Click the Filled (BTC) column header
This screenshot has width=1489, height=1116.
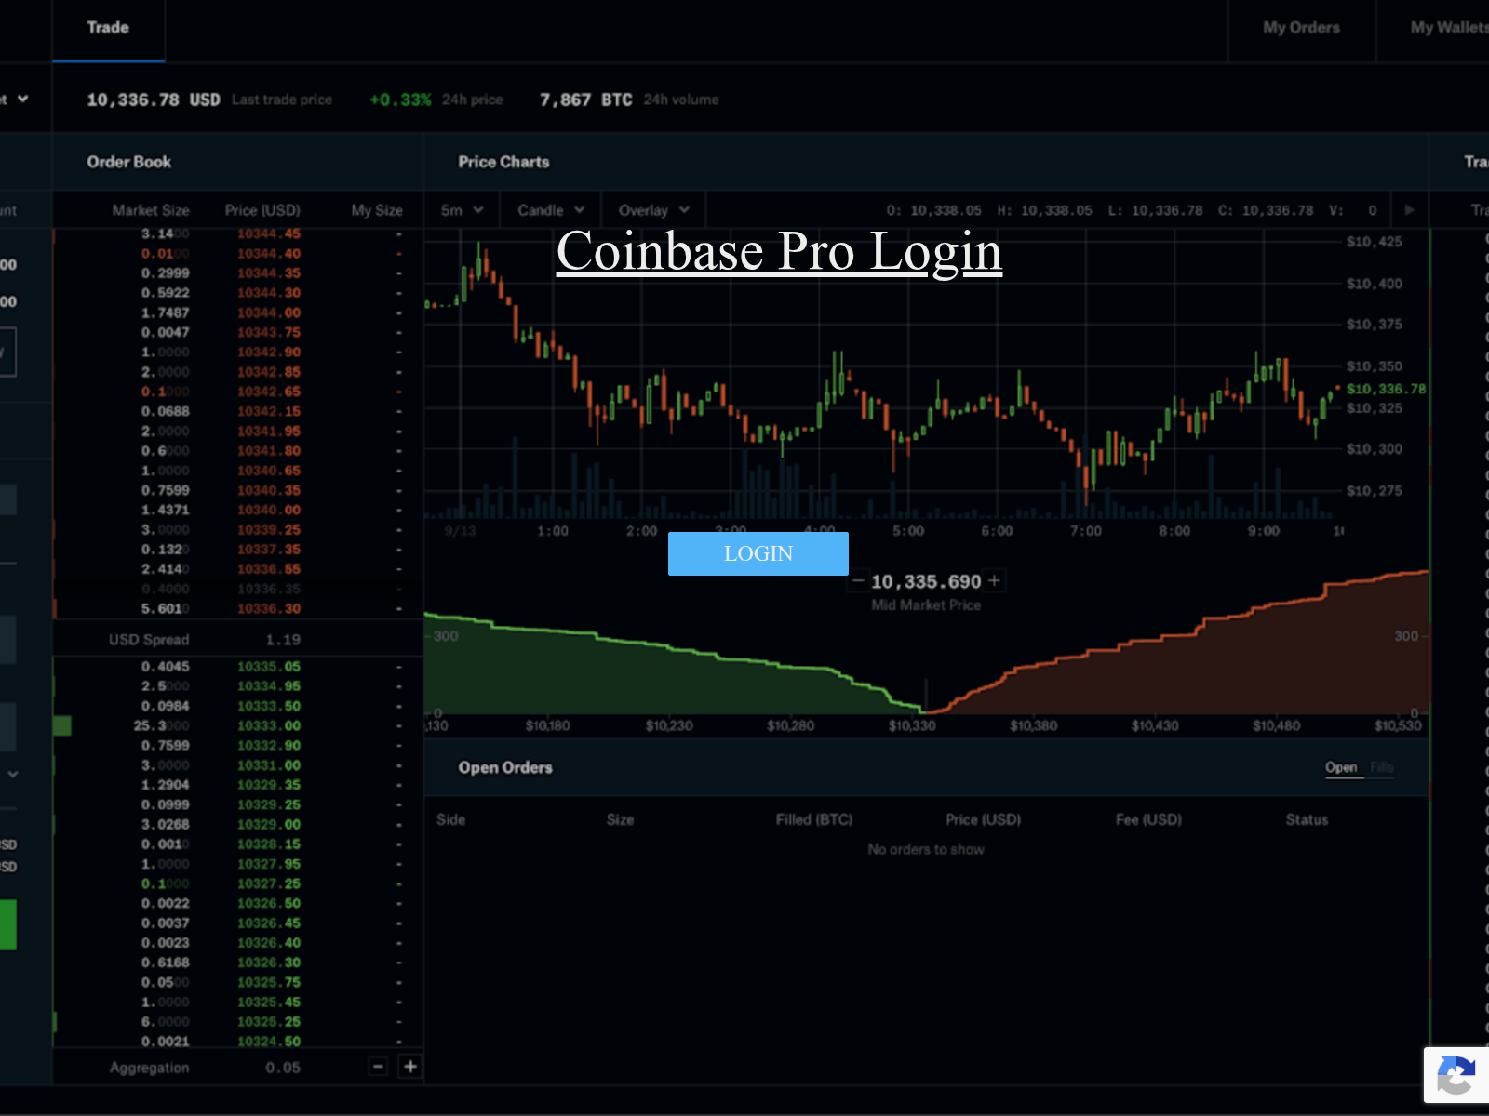pyautogui.click(x=814, y=819)
